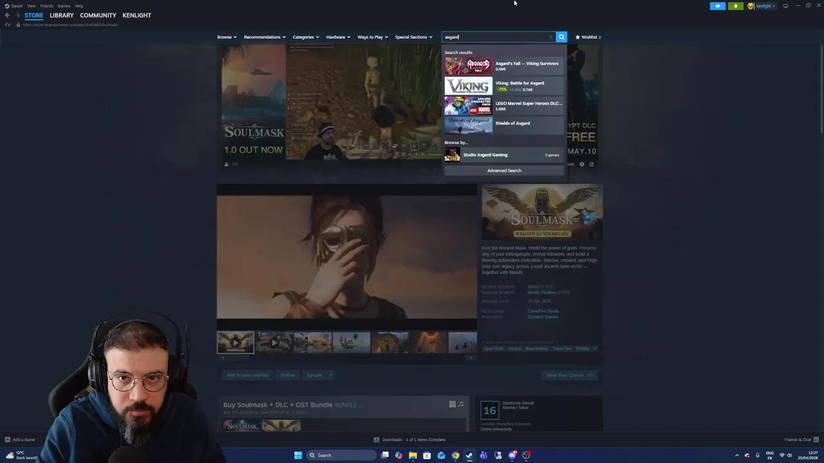Click View Your Queue button
824x463 pixels.
568,375
